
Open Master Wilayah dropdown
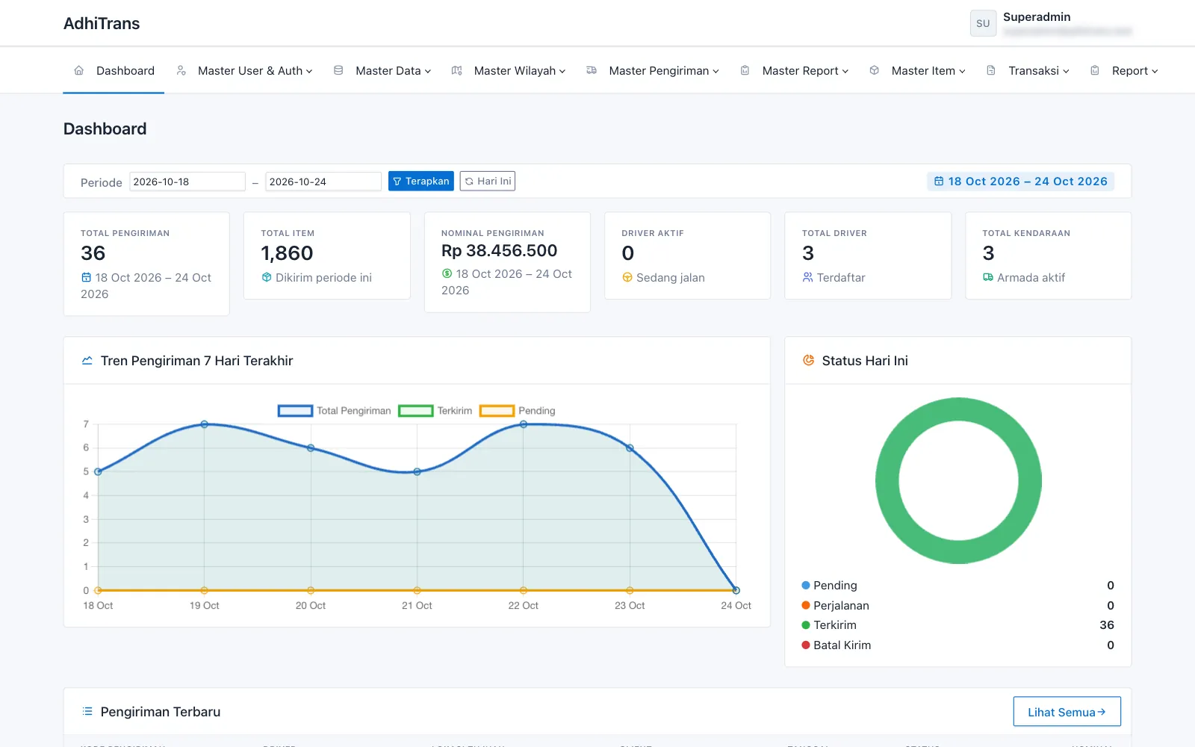tap(509, 70)
